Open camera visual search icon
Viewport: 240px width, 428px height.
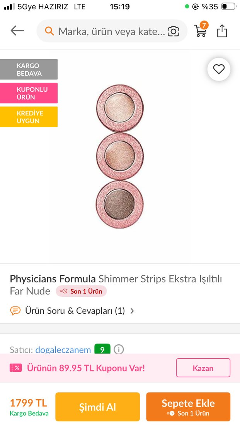tap(174, 31)
